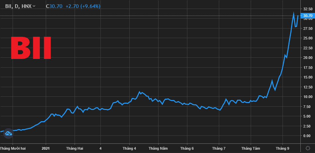This screenshot has height=153, width=315.
Task: Click the cloud snapshot icon on chart
Action: pyautogui.click(x=8, y=133)
